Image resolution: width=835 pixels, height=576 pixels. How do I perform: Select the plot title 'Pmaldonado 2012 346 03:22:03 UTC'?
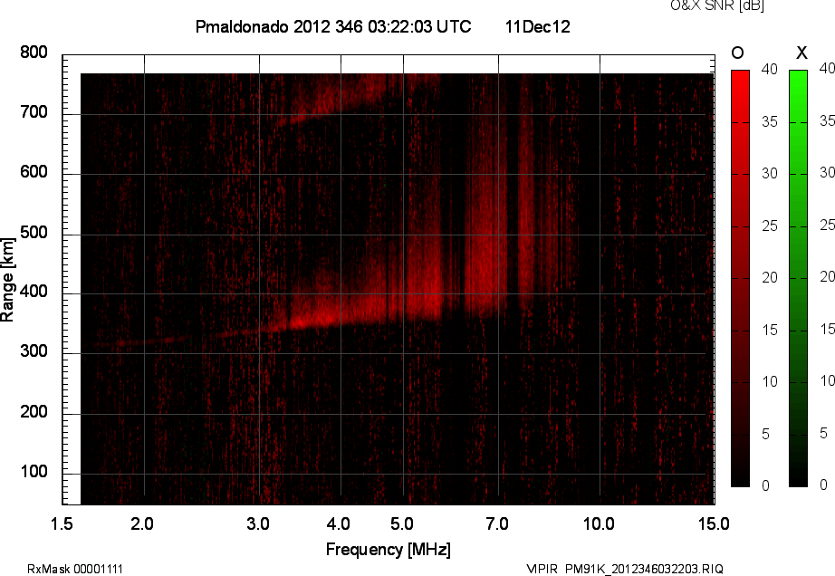point(333,26)
